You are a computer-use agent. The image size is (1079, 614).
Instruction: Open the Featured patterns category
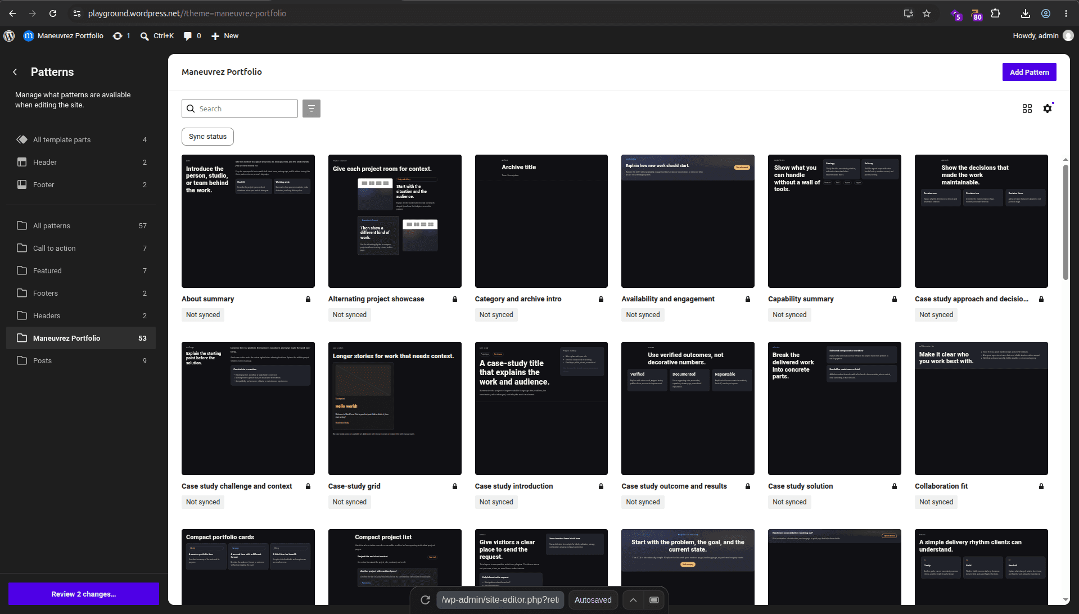pyautogui.click(x=82, y=271)
